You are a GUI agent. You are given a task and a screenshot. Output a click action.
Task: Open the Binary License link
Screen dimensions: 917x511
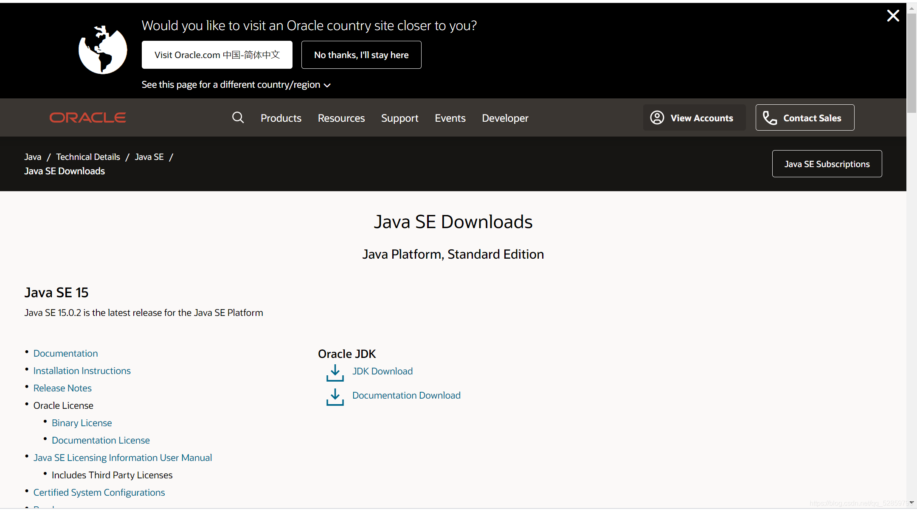pos(82,423)
